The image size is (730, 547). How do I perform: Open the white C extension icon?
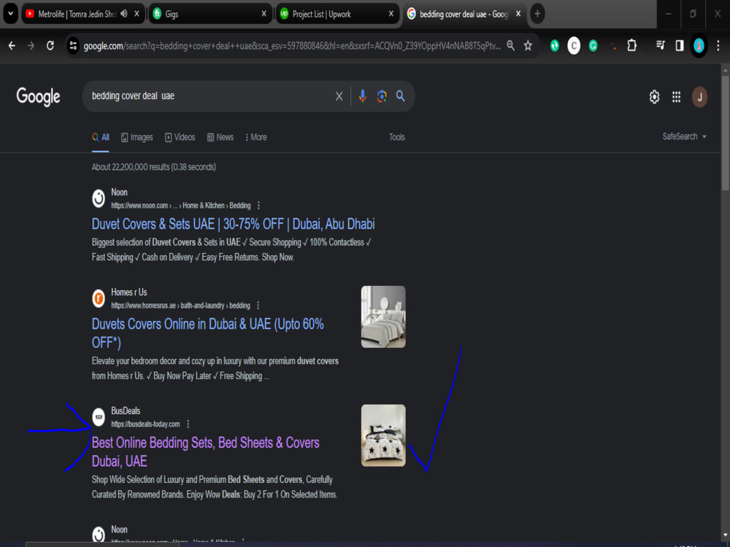click(x=574, y=45)
